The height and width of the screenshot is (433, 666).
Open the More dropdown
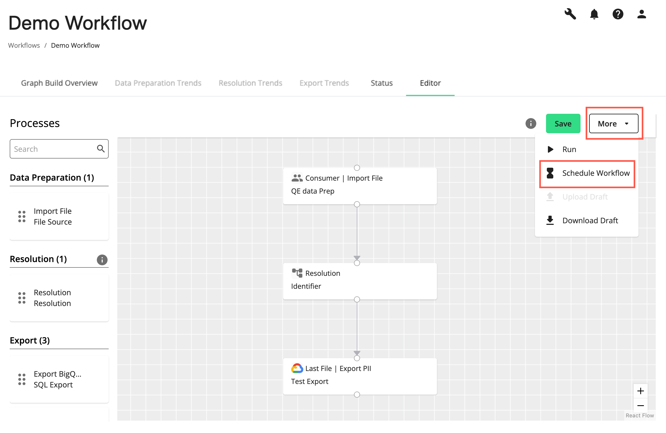click(x=613, y=123)
